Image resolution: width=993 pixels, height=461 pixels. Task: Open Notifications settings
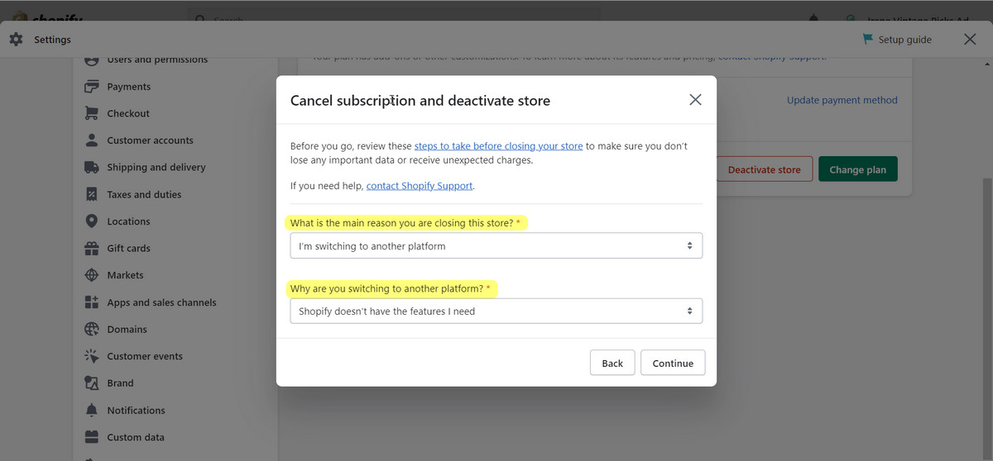(136, 410)
